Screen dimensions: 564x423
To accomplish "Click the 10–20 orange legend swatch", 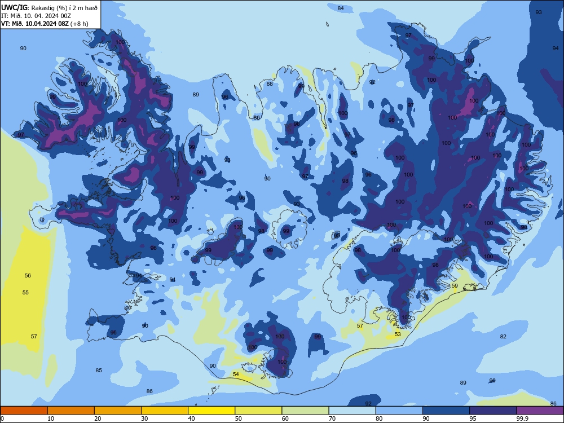I will tap(71, 411).
